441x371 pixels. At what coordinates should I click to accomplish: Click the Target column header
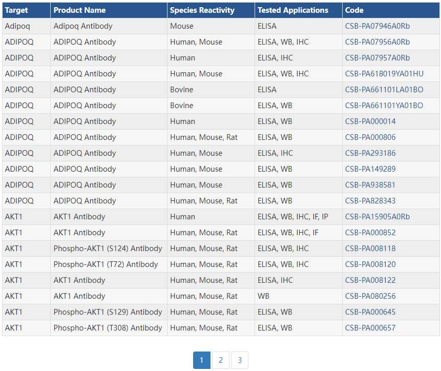point(16,10)
